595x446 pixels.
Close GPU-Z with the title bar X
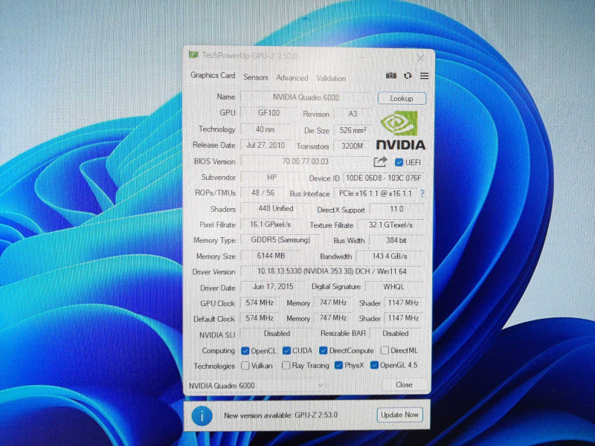(420, 58)
